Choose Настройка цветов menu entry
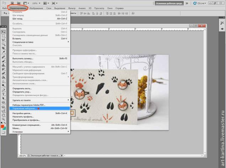226x168 pixels. click(40, 113)
